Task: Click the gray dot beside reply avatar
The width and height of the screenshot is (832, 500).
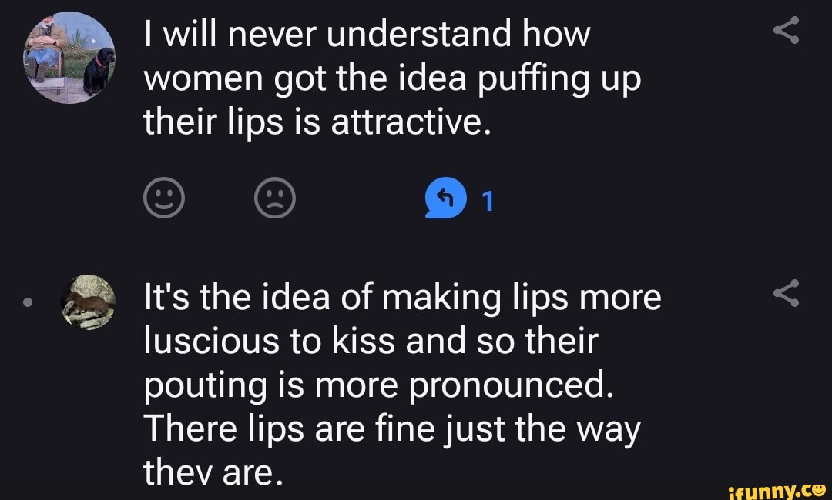Action: (29, 302)
